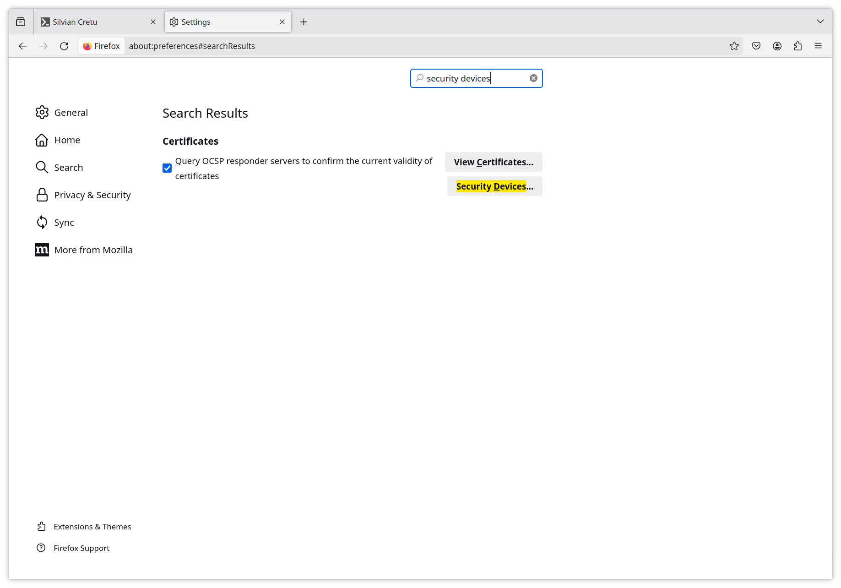Screen dimensions: 841x588
Task: Open the Firefox Support link
Action: [81, 548]
